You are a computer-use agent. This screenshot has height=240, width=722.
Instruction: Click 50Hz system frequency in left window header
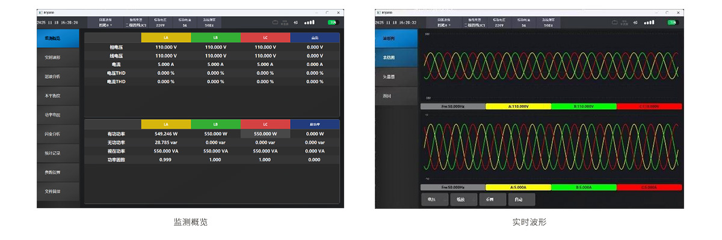(208, 23)
